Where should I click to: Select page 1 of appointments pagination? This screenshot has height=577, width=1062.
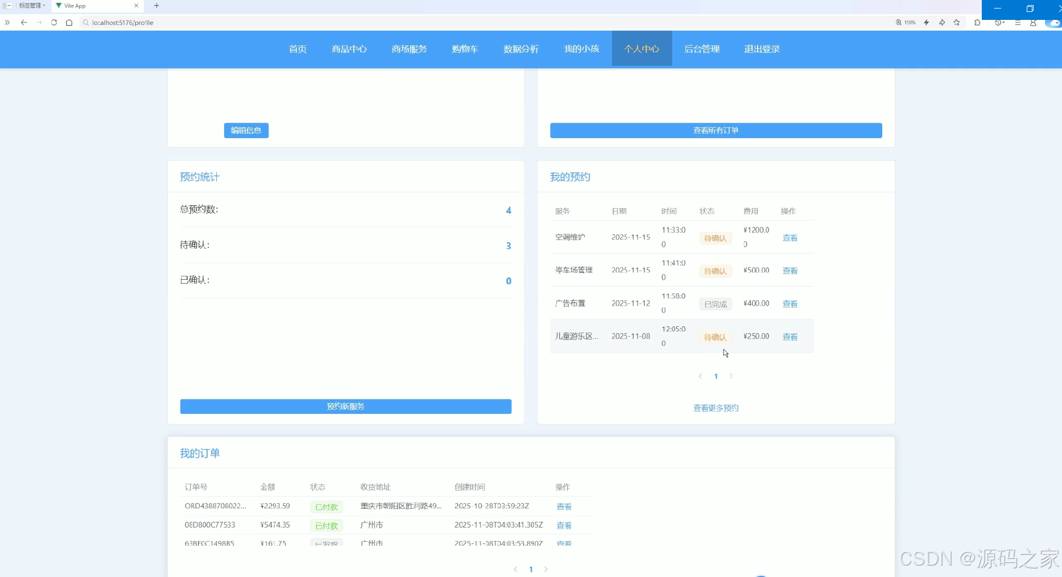pos(716,376)
